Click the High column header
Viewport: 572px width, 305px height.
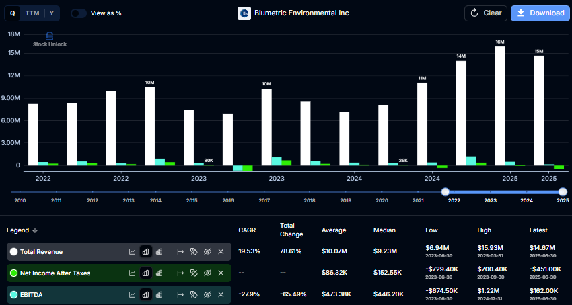coord(484,230)
